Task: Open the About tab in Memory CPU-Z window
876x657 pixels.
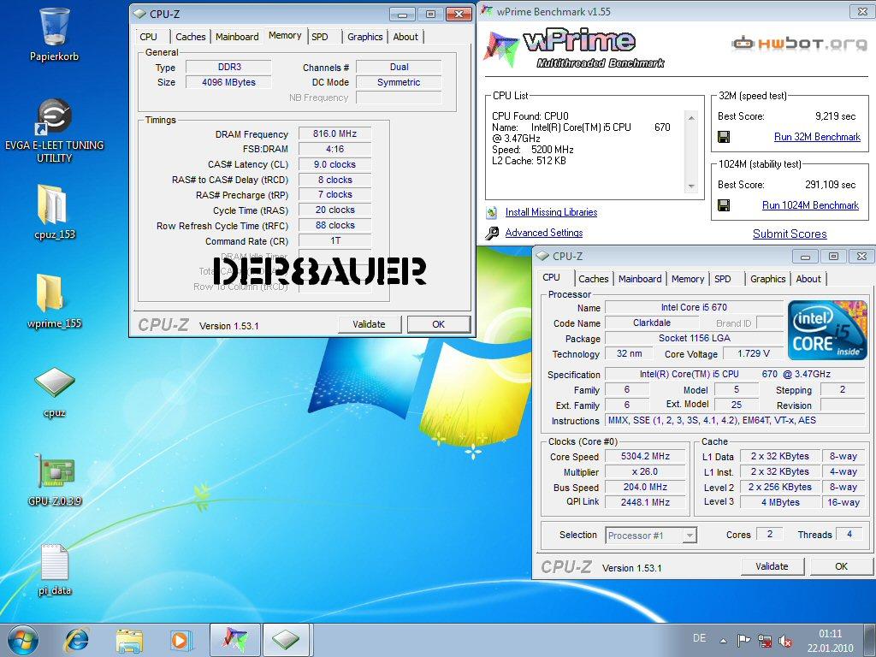Action: 405,36
